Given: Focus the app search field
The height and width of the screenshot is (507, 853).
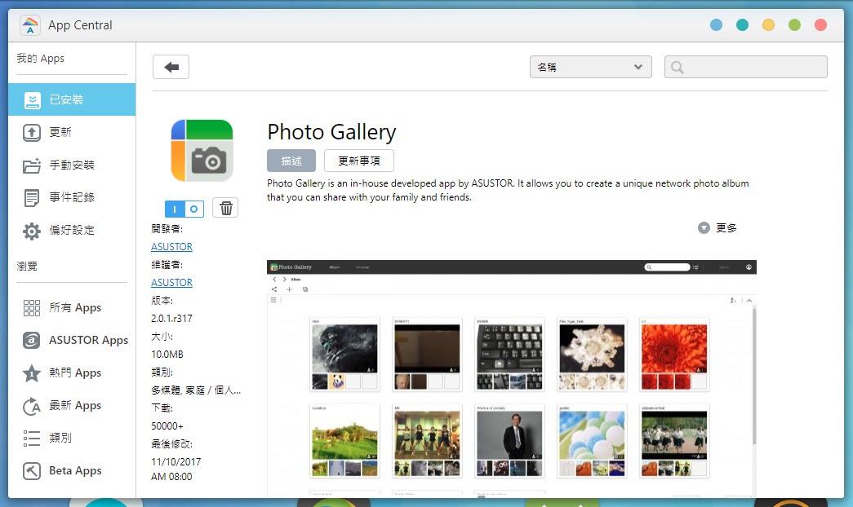Looking at the screenshot, I should pos(746,67).
